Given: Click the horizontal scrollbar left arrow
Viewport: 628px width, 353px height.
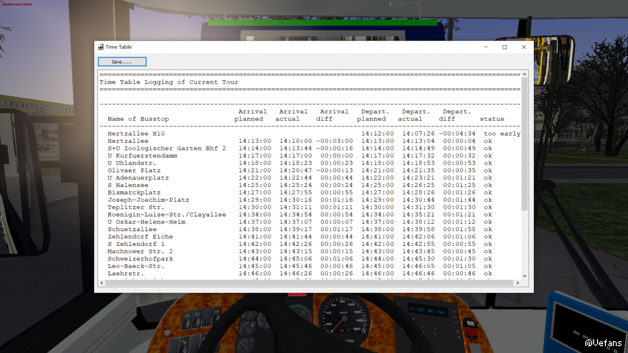Looking at the screenshot, I should (x=102, y=283).
